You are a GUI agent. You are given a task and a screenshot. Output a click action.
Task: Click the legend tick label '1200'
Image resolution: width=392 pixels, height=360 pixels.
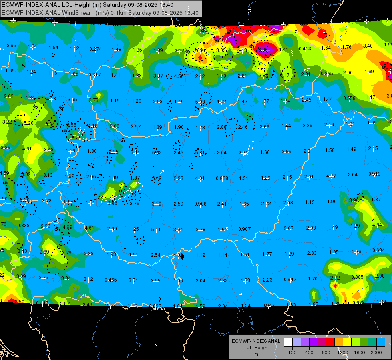(x=343, y=352)
